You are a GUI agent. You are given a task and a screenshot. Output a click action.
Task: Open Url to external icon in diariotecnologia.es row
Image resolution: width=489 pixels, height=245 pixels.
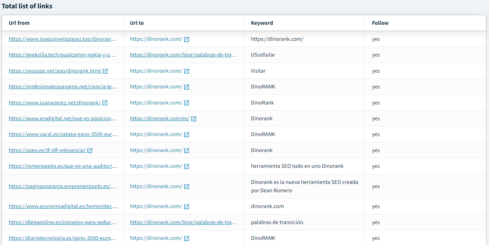point(187,238)
